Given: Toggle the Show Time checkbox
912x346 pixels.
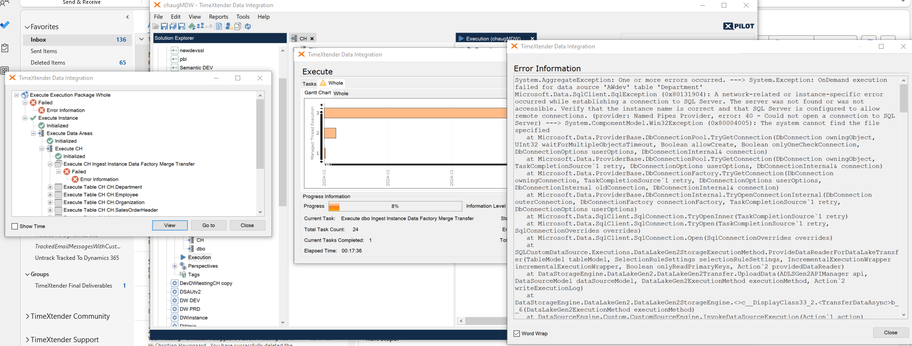Looking at the screenshot, I should click(14, 226).
